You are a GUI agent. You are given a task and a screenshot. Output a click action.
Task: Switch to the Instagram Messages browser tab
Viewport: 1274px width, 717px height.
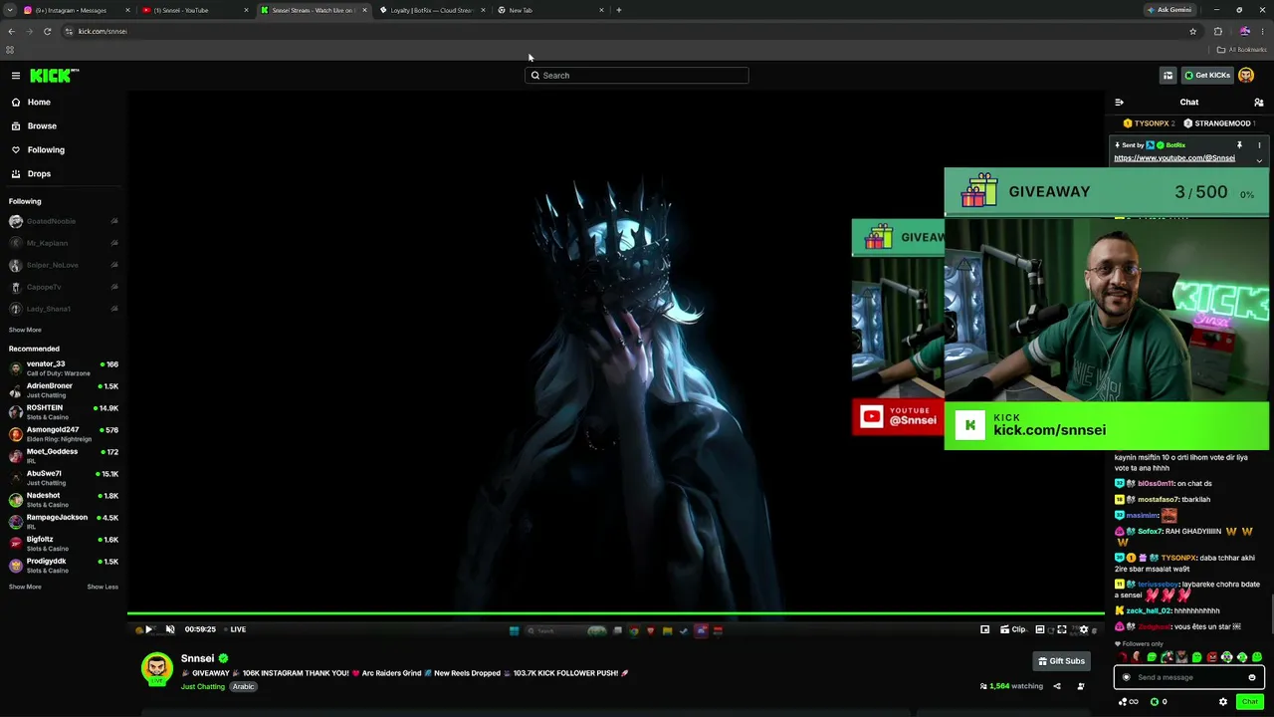click(x=78, y=10)
